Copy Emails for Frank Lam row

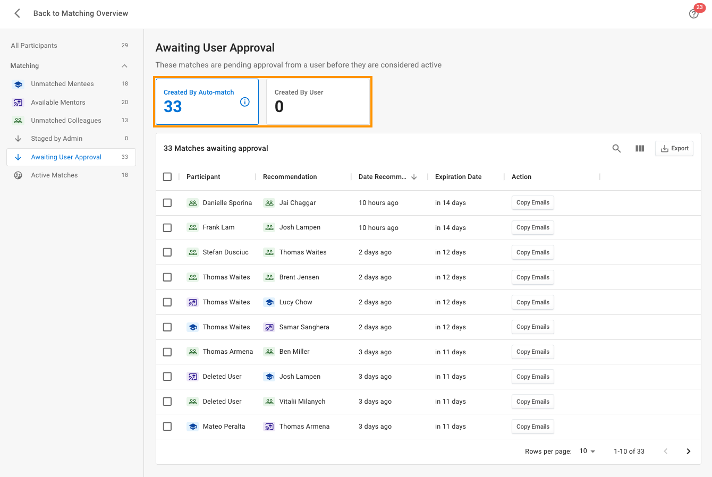point(533,228)
